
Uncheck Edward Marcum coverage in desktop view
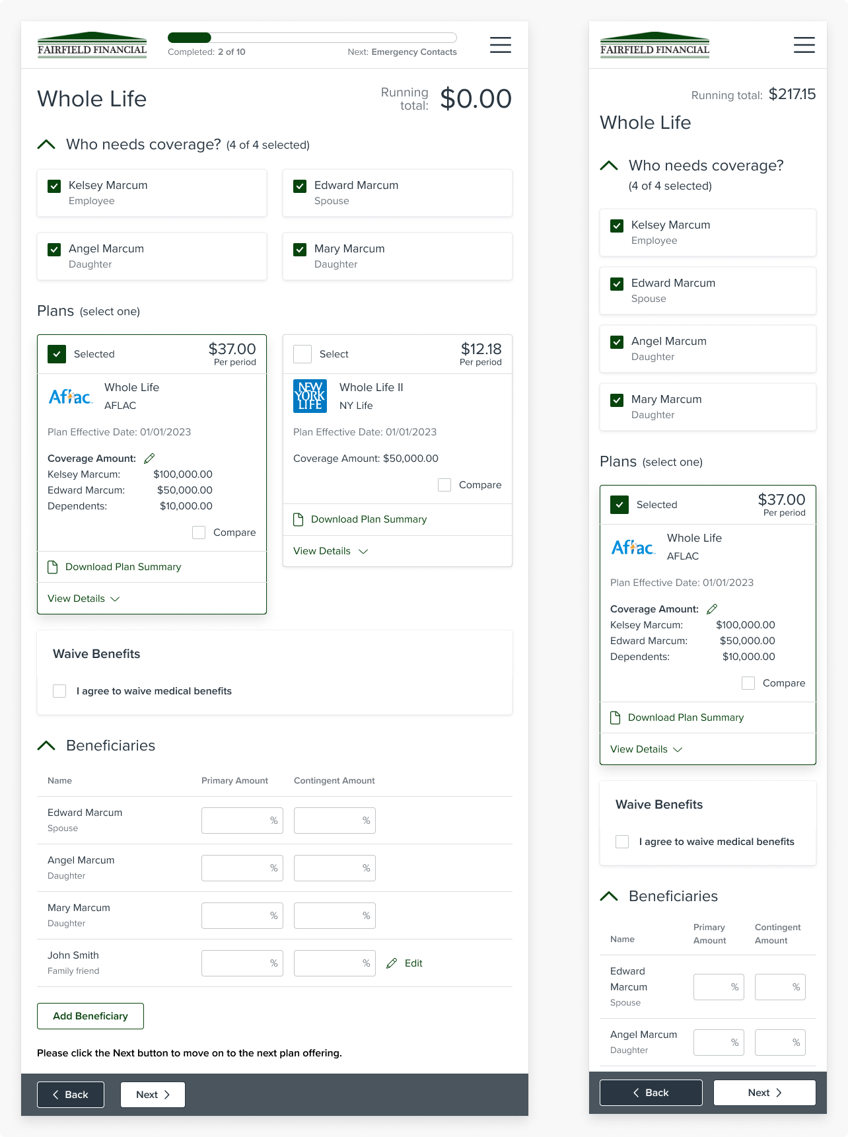[300, 186]
